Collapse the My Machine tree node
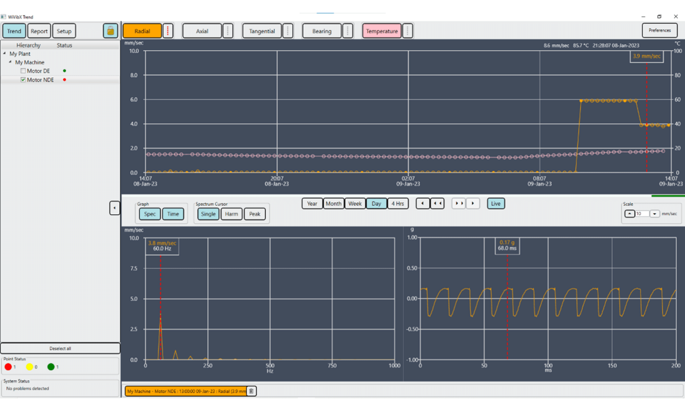This screenshot has width=685, height=411. click(10, 62)
